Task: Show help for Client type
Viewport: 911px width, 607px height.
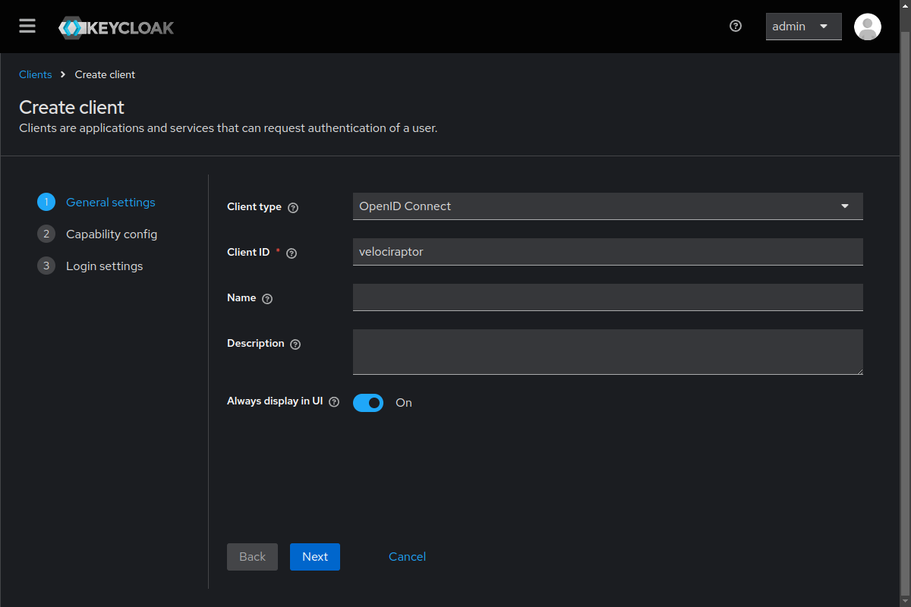Action: 293,208
